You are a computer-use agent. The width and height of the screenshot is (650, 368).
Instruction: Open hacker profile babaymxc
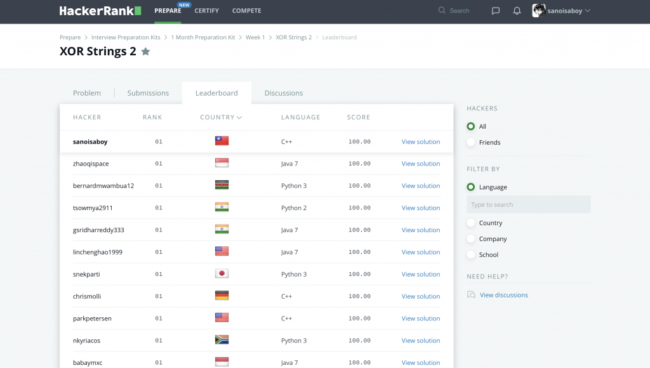pos(88,363)
